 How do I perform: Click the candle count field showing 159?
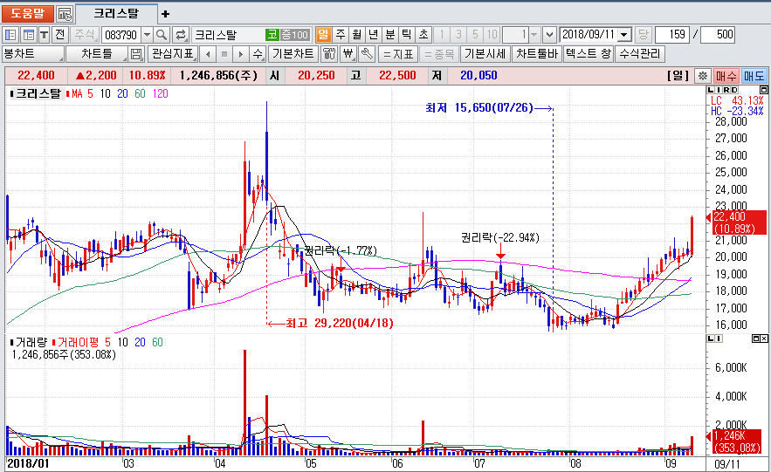(671, 35)
